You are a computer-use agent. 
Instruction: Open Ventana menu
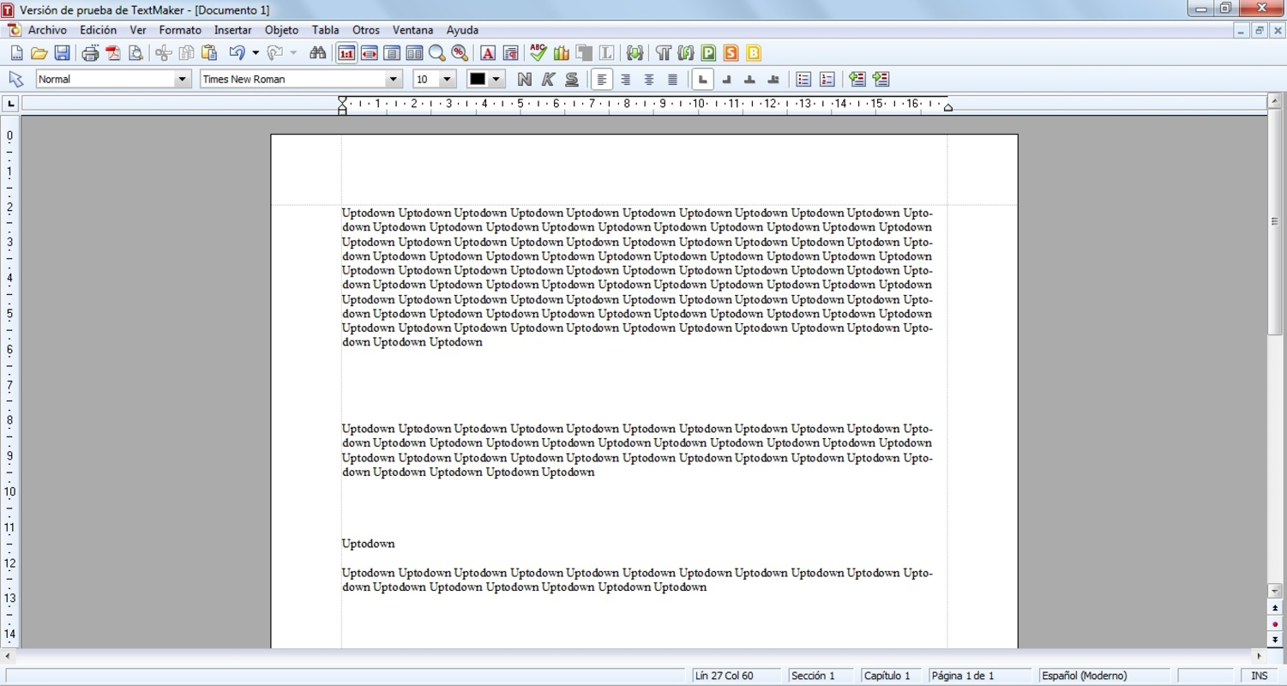[x=413, y=30]
